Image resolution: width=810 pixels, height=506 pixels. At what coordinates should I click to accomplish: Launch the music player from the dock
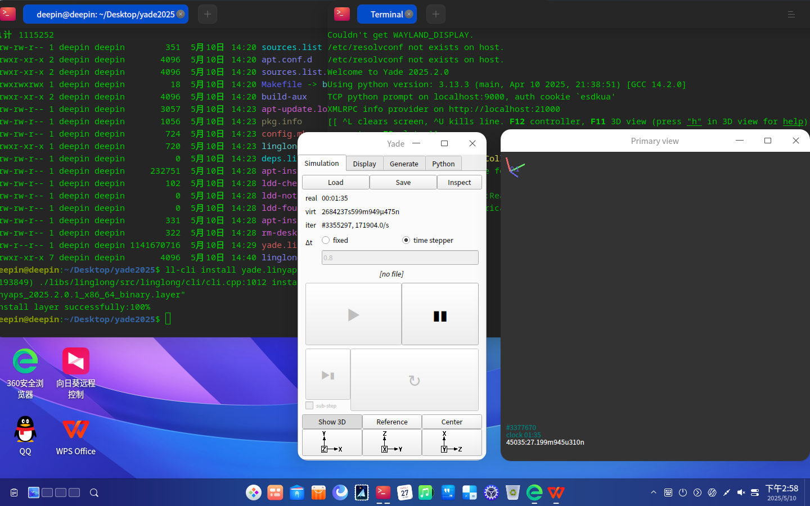pos(425,493)
